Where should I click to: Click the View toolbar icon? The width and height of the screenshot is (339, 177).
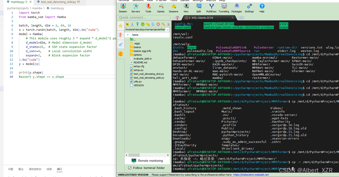(x=186, y=8)
